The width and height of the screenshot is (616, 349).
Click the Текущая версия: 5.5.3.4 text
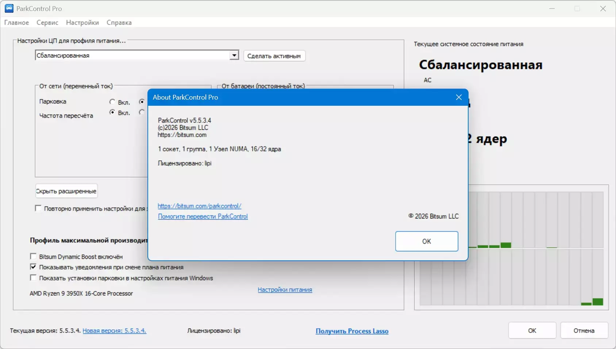pos(45,330)
